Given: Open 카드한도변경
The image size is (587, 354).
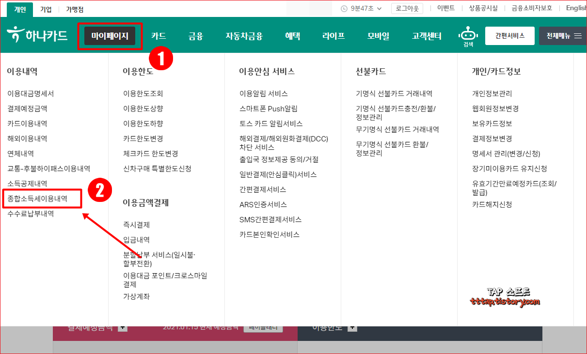Looking at the screenshot, I should [143, 139].
